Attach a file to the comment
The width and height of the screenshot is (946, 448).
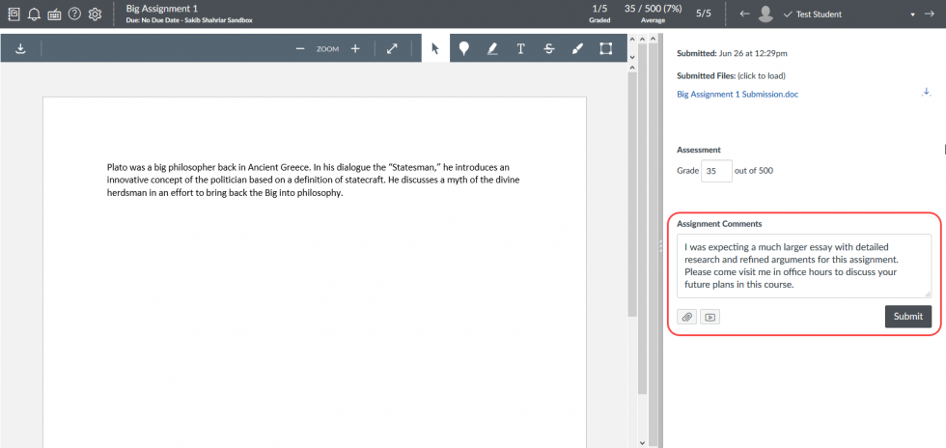coord(686,317)
